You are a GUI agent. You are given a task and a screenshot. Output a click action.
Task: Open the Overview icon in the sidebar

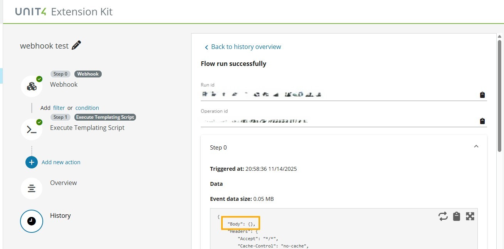(32, 188)
